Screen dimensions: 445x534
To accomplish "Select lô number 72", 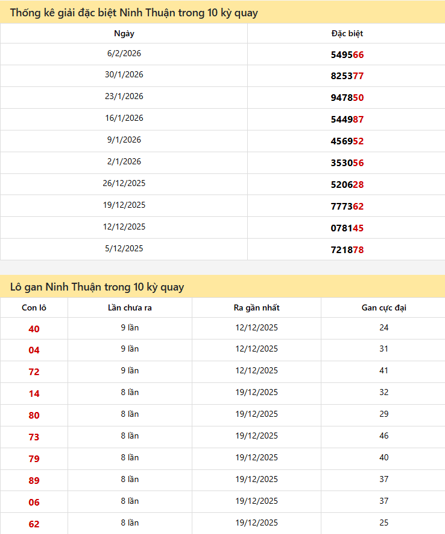I will point(34,372).
